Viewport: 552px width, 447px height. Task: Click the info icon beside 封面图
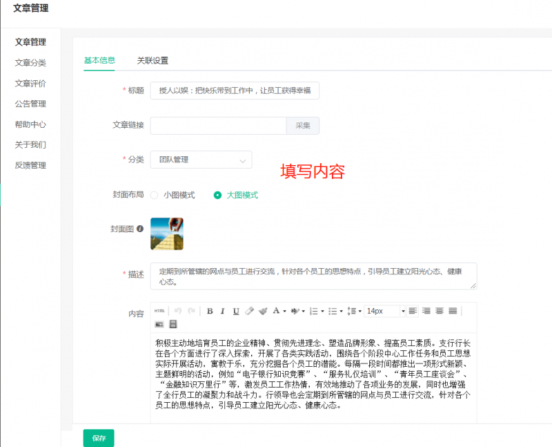(x=139, y=229)
